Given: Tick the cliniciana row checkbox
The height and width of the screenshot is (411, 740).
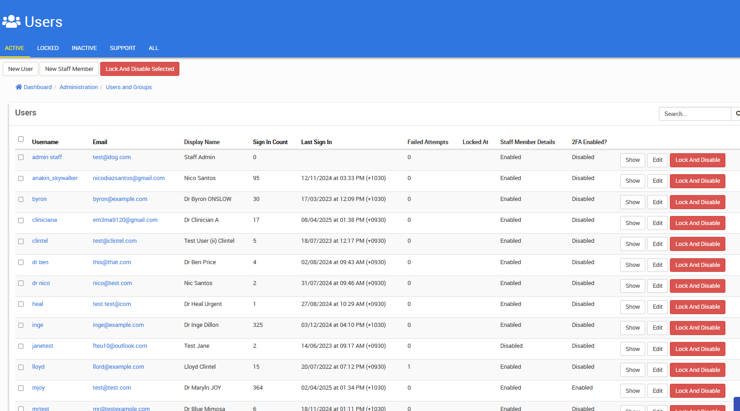Looking at the screenshot, I should (21, 220).
